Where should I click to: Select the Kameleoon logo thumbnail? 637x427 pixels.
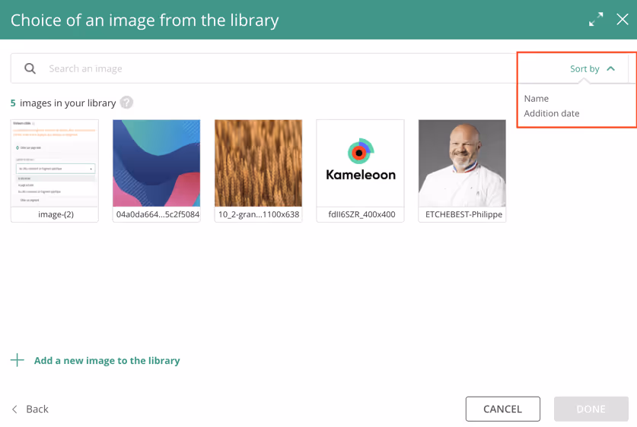pyautogui.click(x=360, y=163)
